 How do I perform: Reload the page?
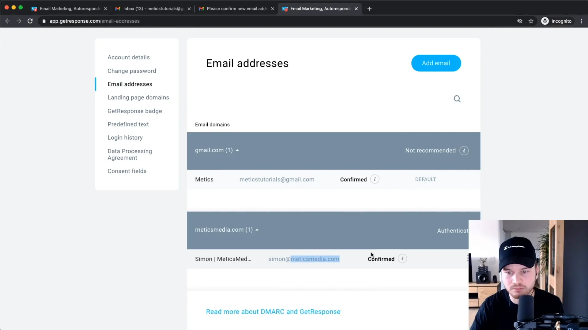[x=30, y=21]
